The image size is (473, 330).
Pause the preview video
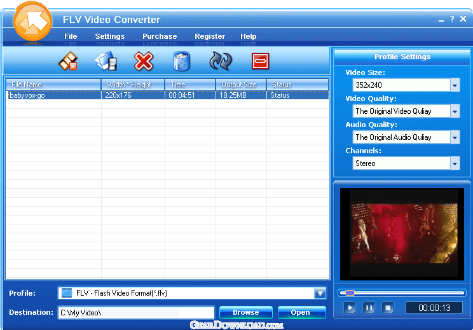(x=369, y=308)
